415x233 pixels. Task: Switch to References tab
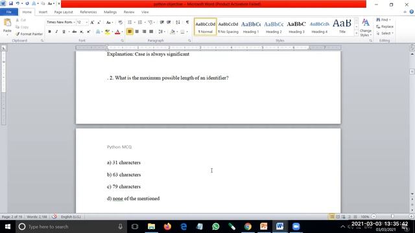tap(88, 12)
